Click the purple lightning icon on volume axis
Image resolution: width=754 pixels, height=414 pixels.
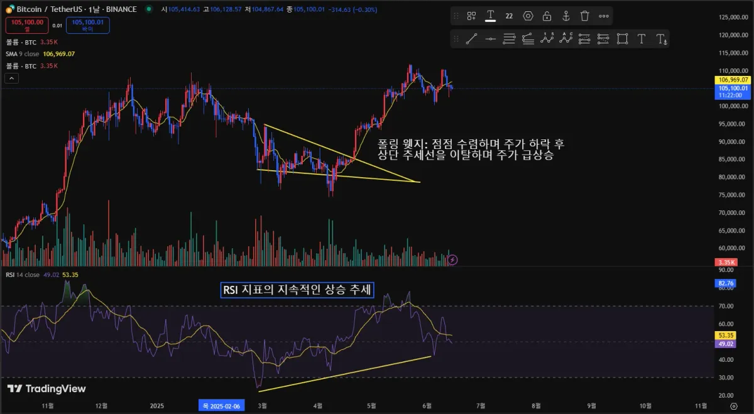tap(452, 259)
